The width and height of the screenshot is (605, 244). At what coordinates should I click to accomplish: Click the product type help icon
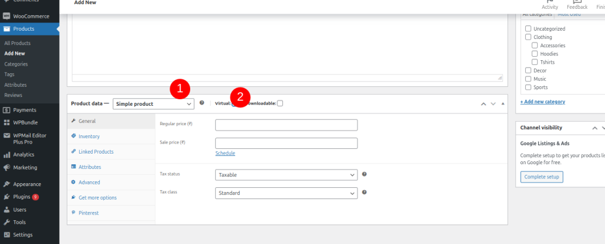tap(202, 103)
